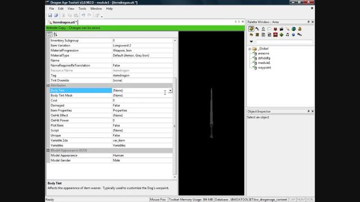This screenshot has height=202, width=360.
Task: Click Model Gender value Male
Action: pyautogui.click(x=116, y=160)
